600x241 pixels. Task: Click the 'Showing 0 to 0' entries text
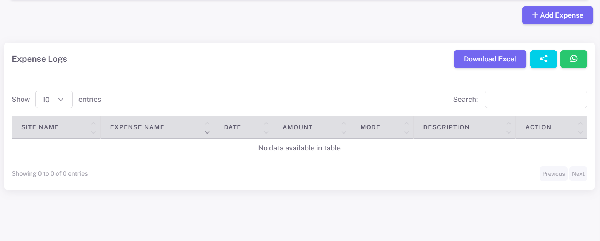[x=50, y=174]
